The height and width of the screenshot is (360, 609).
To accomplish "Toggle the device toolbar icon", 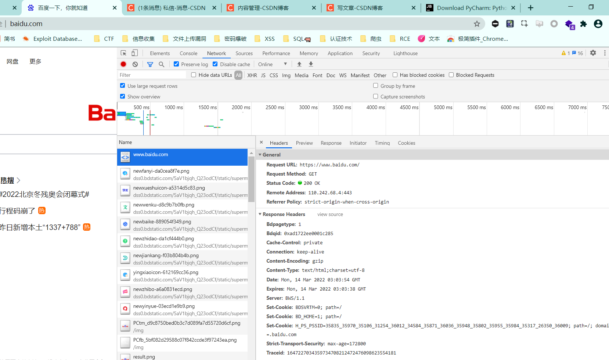I will click(x=135, y=53).
